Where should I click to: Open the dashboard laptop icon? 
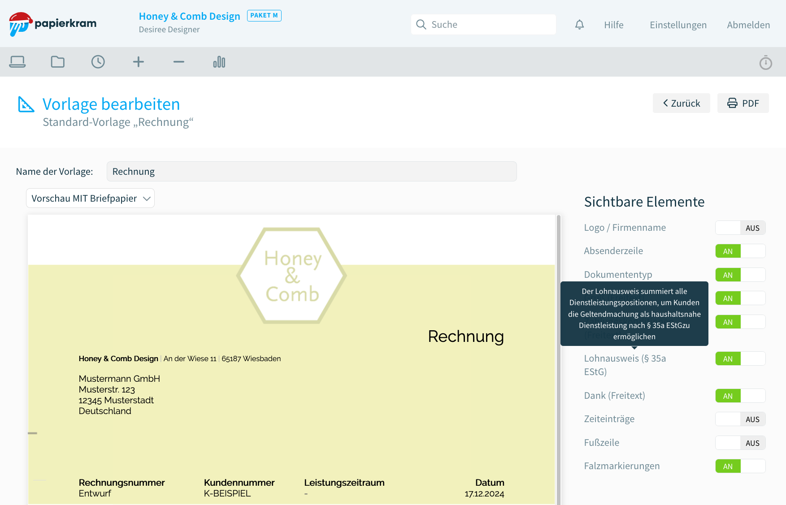17,62
